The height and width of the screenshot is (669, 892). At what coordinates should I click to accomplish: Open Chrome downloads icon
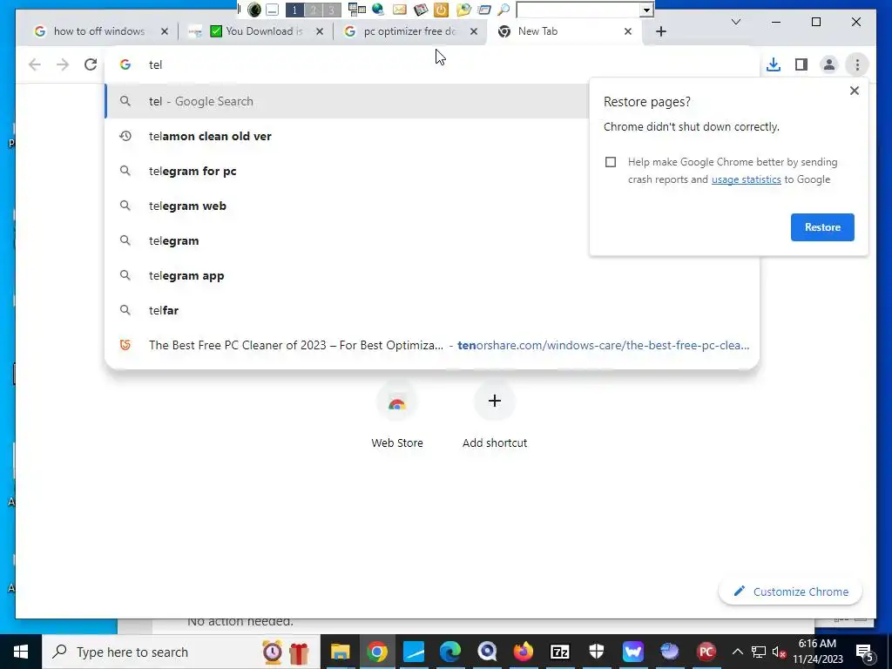[x=774, y=64]
